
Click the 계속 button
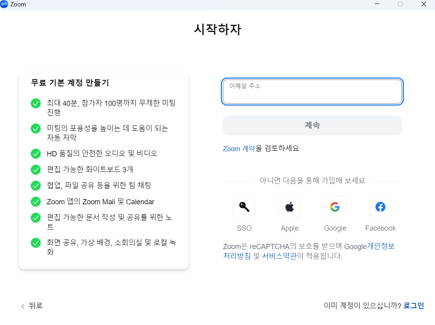pos(312,126)
